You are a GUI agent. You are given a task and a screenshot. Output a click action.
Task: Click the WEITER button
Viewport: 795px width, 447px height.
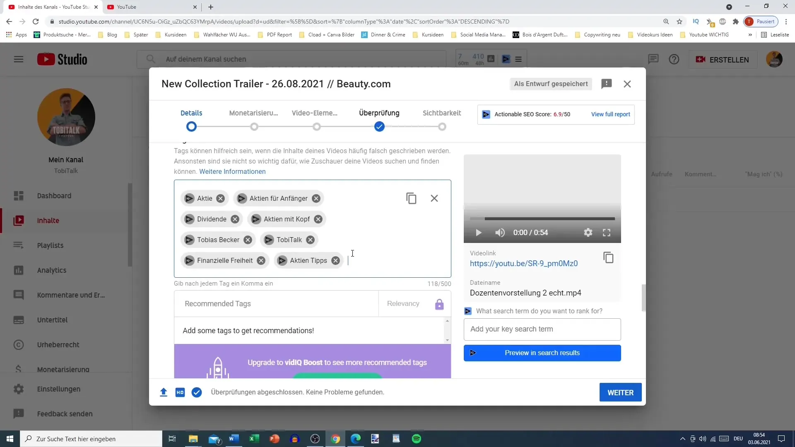click(x=621, y=392)
